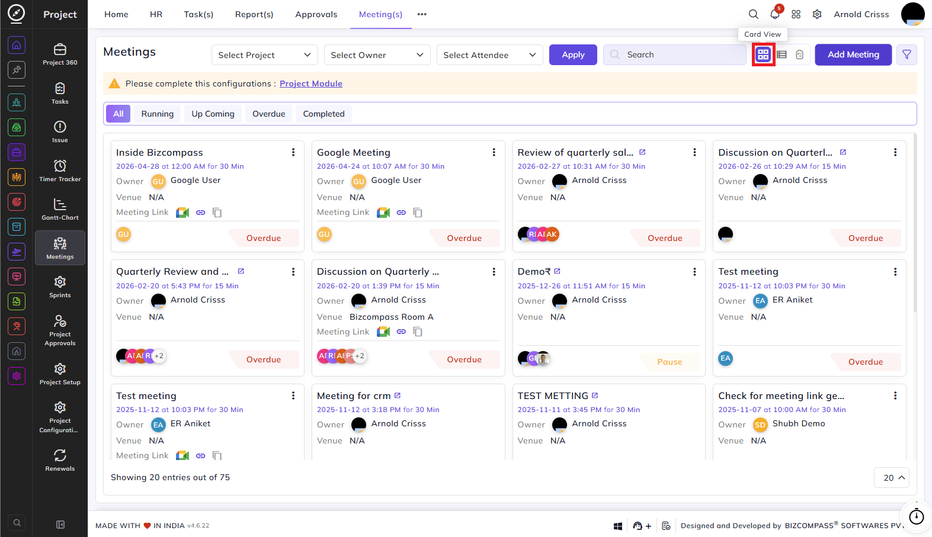Click Add Meeting button
The height and width of the screenshot is (537, 932).
pyautogui.click(x=853, y=54)
